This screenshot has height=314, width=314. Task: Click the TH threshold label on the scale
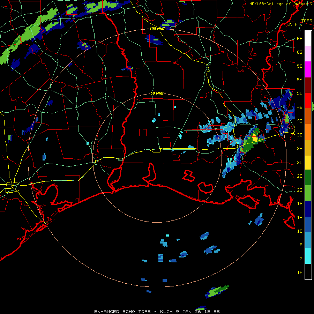click(x=300, y=272)
